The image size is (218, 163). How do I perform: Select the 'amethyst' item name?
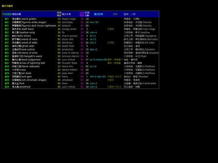click(21, 87)
